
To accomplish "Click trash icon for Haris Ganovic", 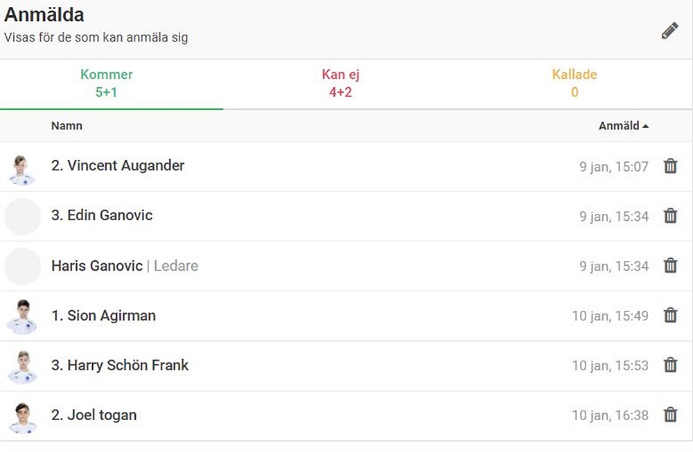I will [670, 266].
